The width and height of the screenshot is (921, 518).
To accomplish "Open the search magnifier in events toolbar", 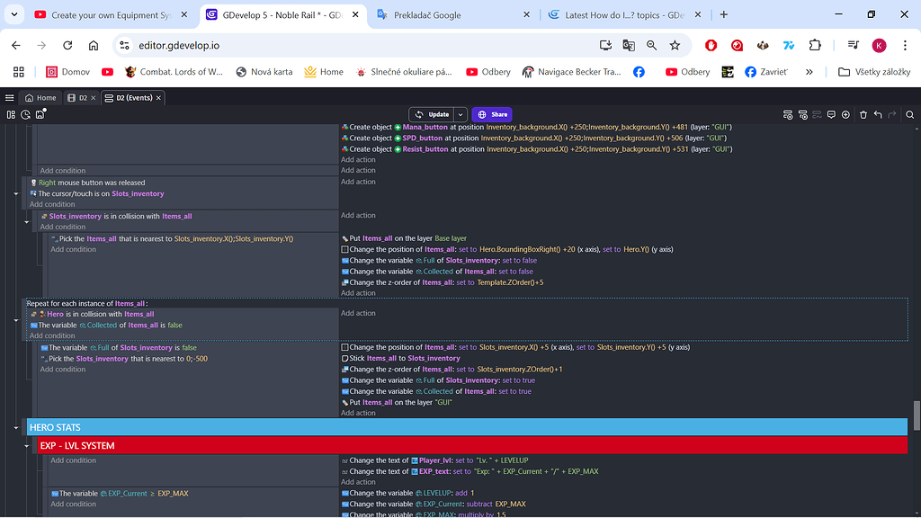I will [909, 114].
